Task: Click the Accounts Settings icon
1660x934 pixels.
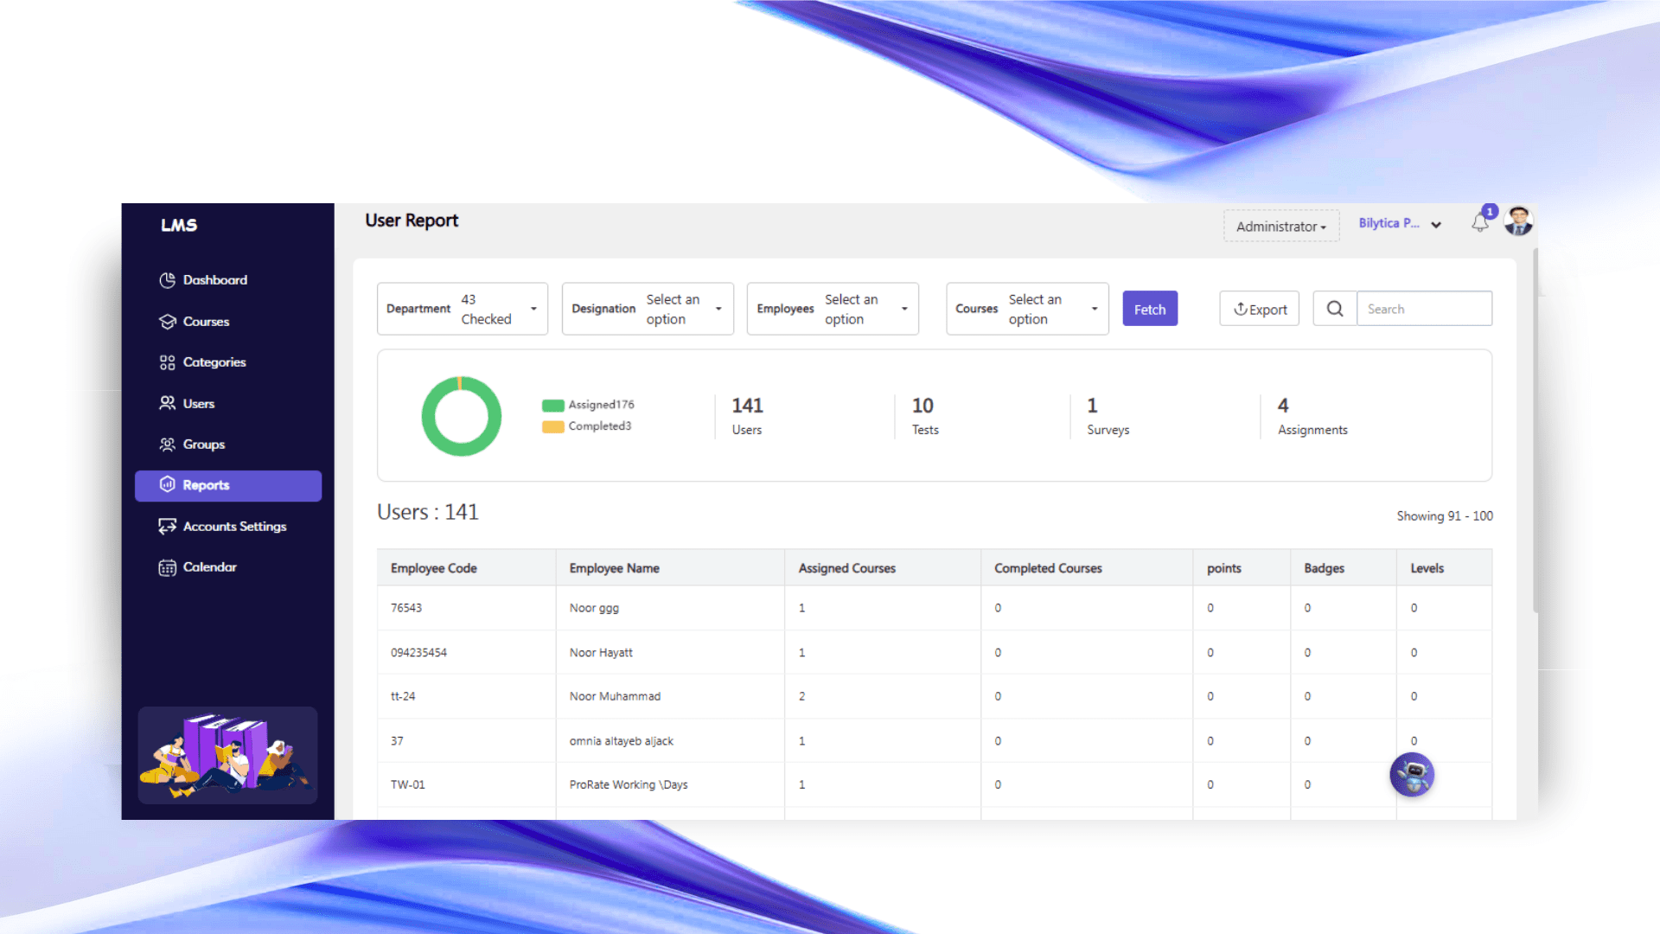Action: (167, 527)
